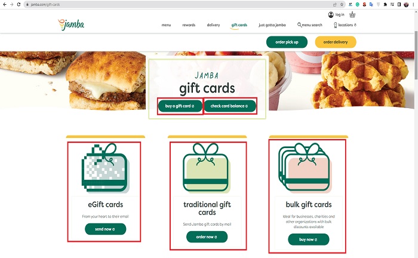The image size is (418, 258).
Task: Select the delivery nav item
Action: pyautogui.click(x=213, y=25)
